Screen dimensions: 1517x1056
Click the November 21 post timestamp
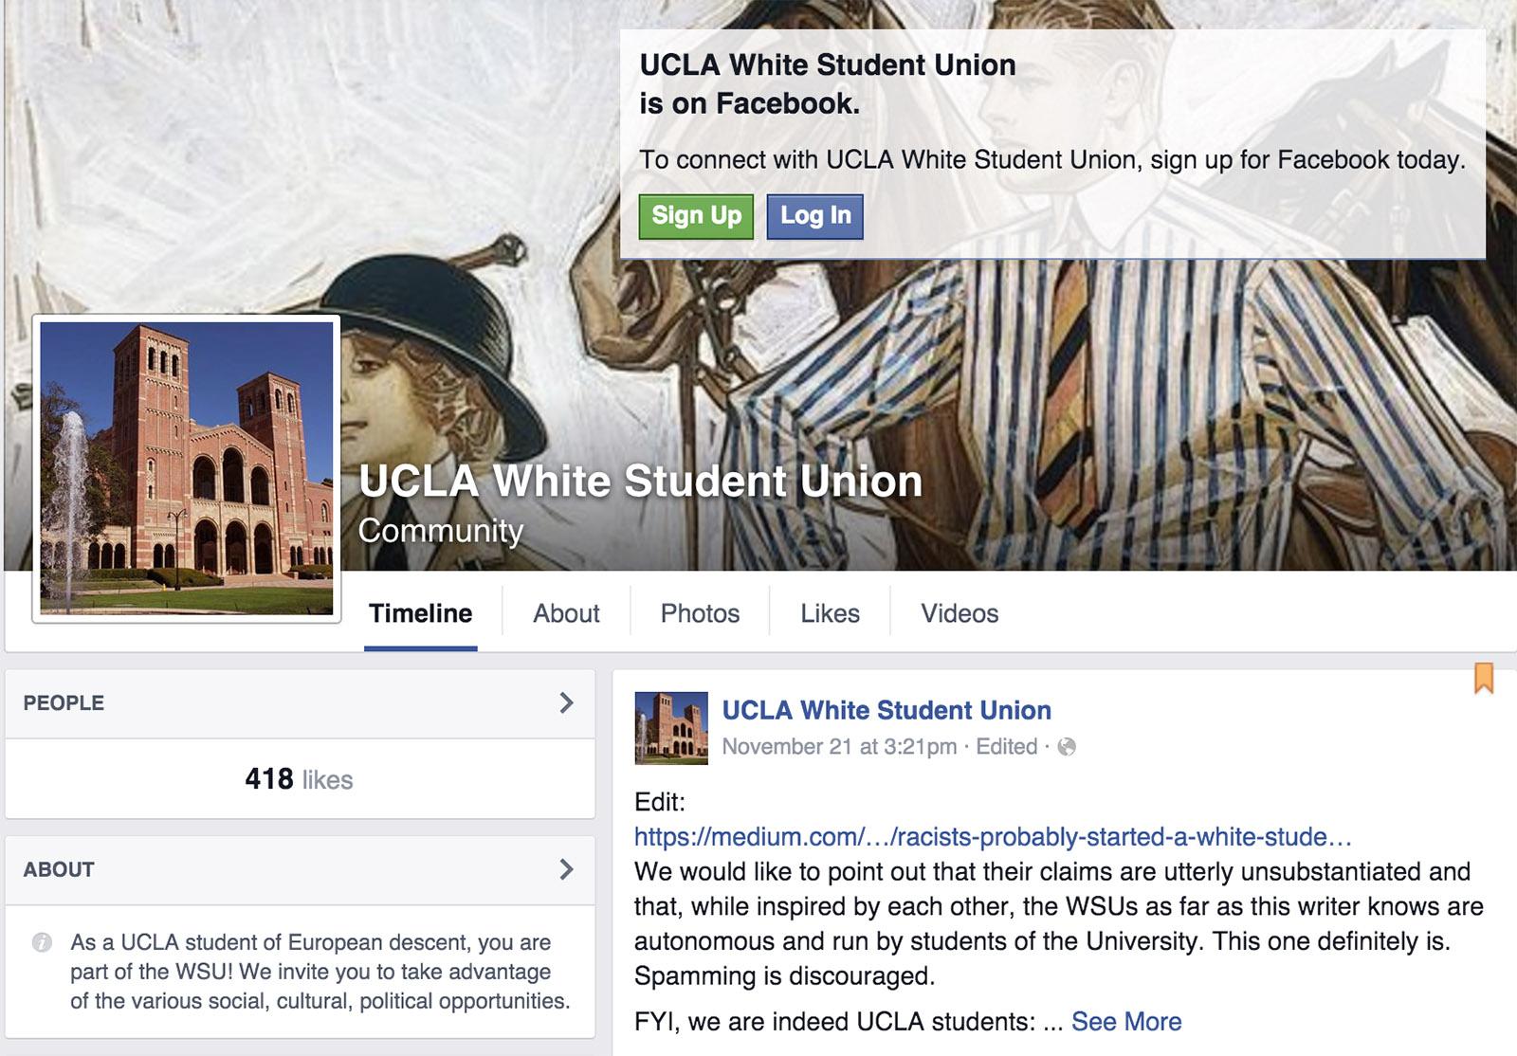point(839,747)
